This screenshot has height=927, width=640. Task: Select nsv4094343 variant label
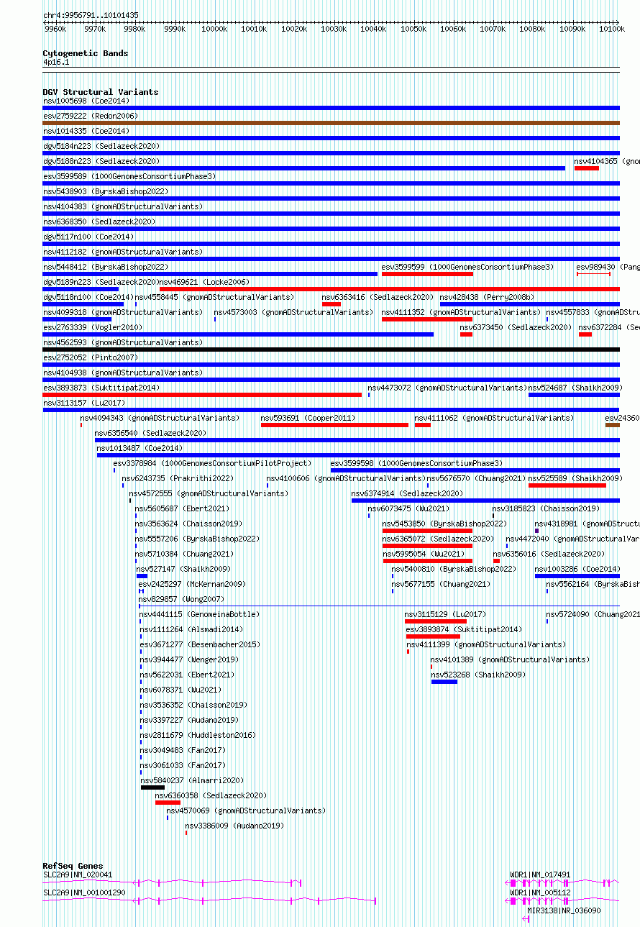160,418
